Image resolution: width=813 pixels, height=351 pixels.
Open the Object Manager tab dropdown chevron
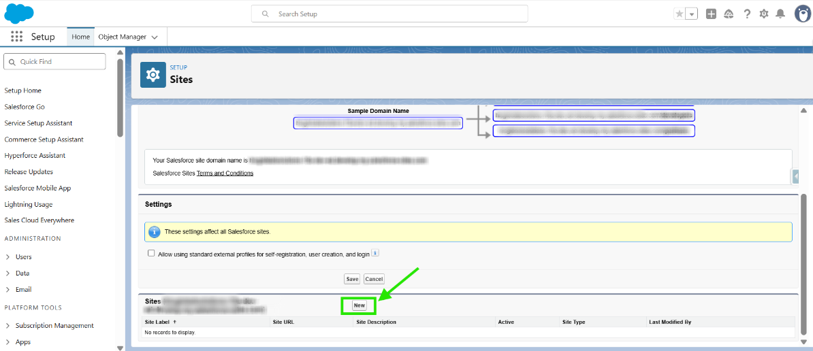[155, 37]
